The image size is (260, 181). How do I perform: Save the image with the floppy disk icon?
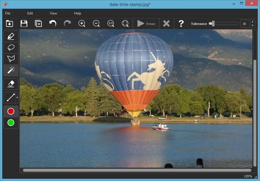coord(24,24)
